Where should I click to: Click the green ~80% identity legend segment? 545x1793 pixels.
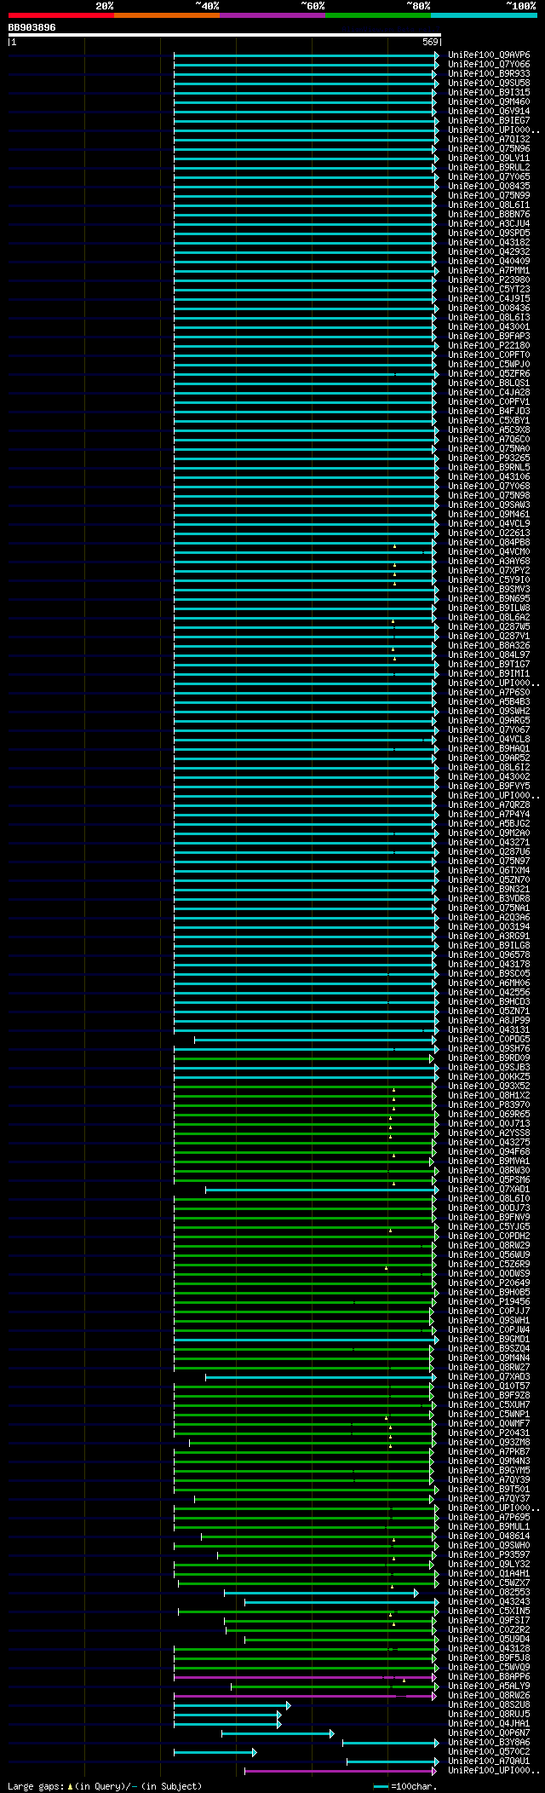tap(378, 15)
